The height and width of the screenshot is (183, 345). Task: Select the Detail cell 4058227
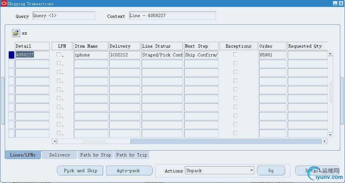click(32, 55)
